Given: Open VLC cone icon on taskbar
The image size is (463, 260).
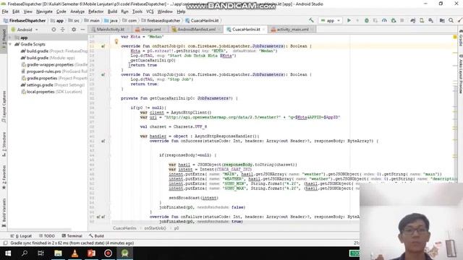Looking at the screenshot, I should [75, 253].
